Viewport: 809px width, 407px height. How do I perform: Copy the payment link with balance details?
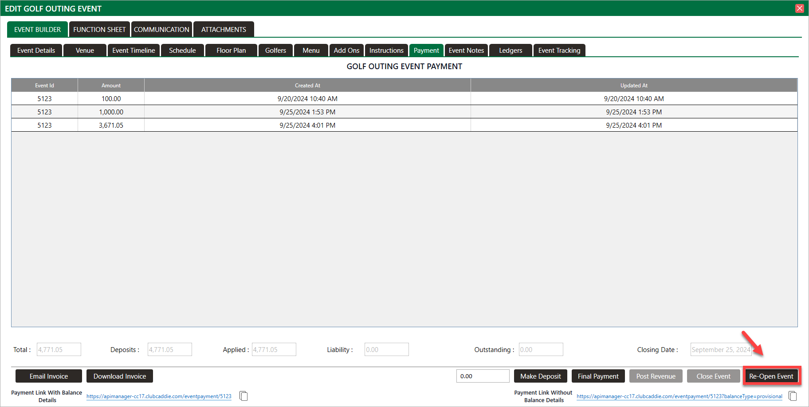click(x=243, y=396)
